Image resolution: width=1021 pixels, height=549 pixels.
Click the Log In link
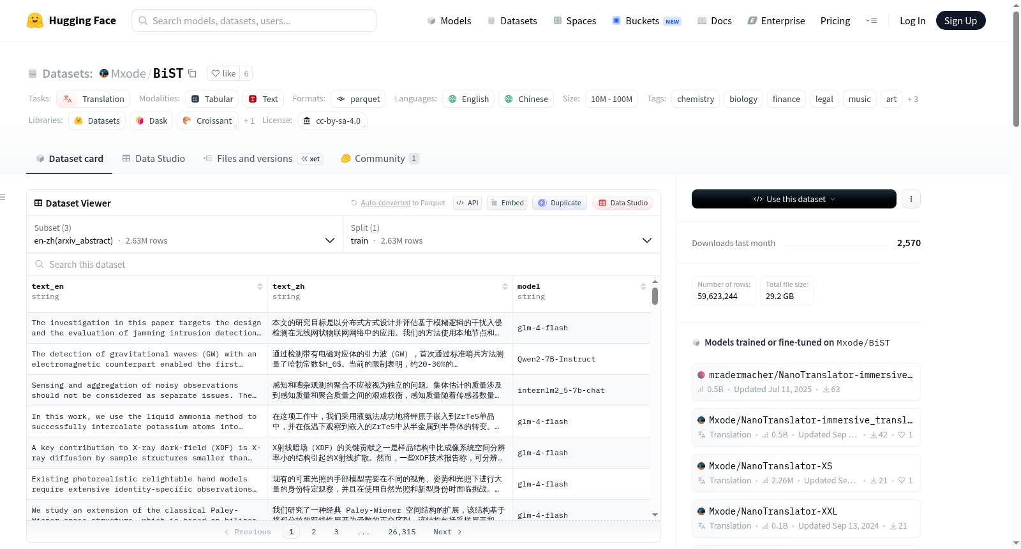coord(913,20)
